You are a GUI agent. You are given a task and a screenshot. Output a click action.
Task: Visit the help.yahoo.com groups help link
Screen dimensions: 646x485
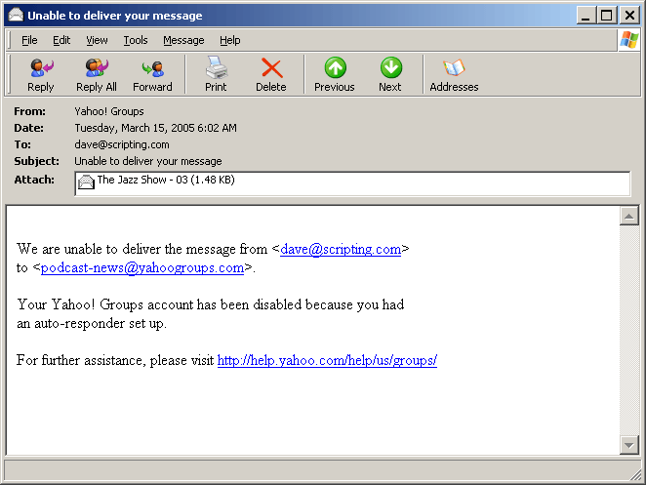(x=327, y=360)
